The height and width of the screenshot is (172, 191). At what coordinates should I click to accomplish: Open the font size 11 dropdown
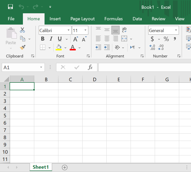[85, 30]
